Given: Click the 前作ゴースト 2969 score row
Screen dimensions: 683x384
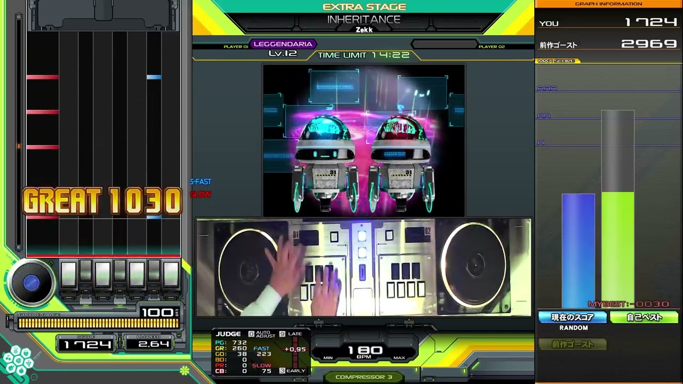Looking at the screenshot, I should pyautogui.click(x=608, y=44).
